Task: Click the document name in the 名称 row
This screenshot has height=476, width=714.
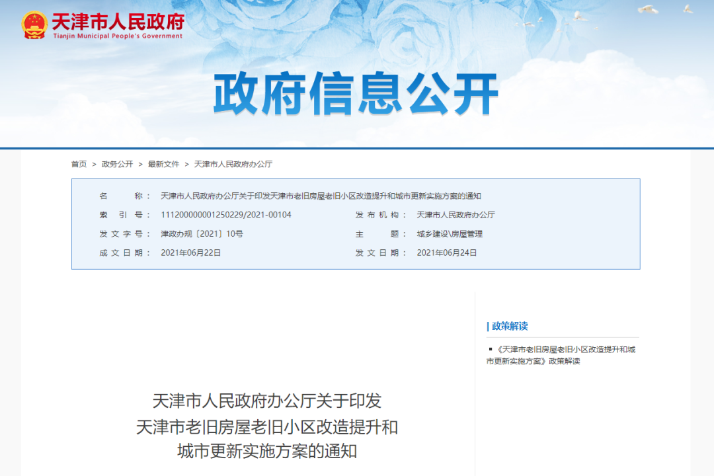Action: point(321,196)
